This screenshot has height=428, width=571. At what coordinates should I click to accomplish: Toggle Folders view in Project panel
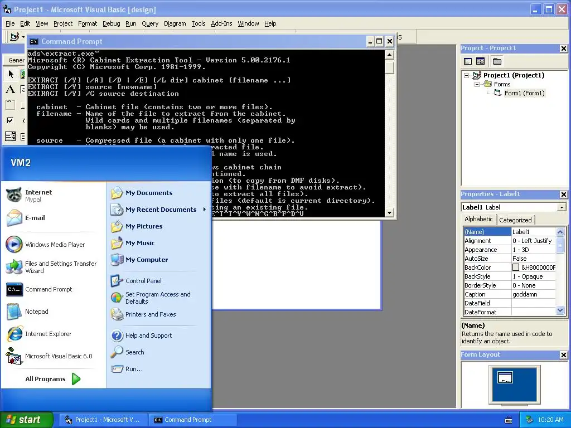pyautogui.click(x=497, y=61)
